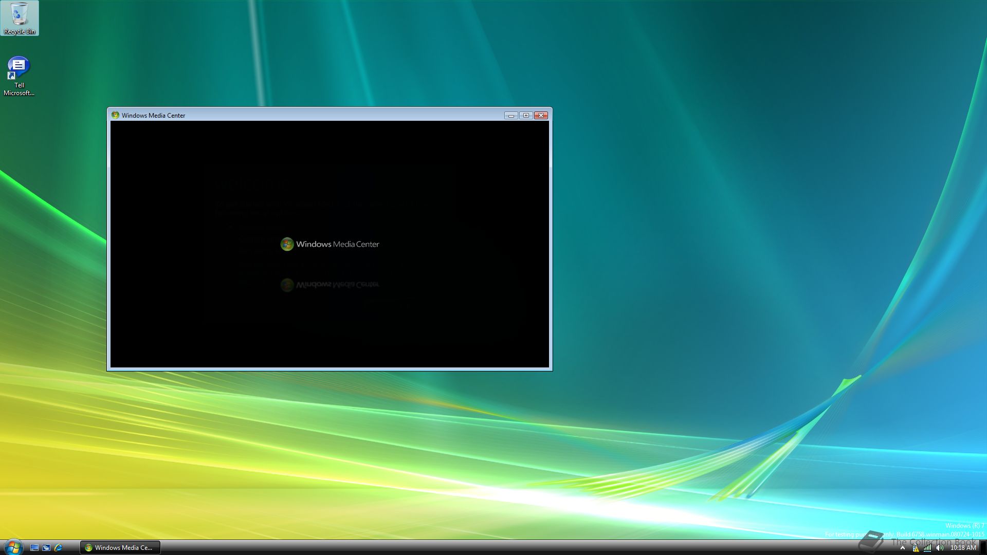Open the Start menu orb
Screen dimensions: 987x555
pos(13,547)
